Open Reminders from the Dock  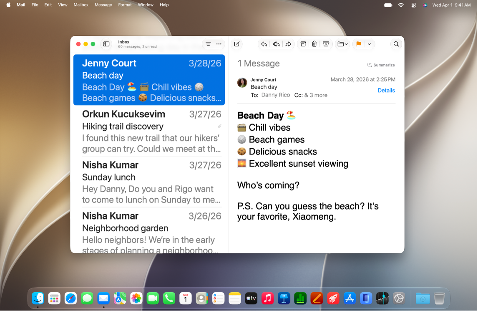tap(218, 298)
